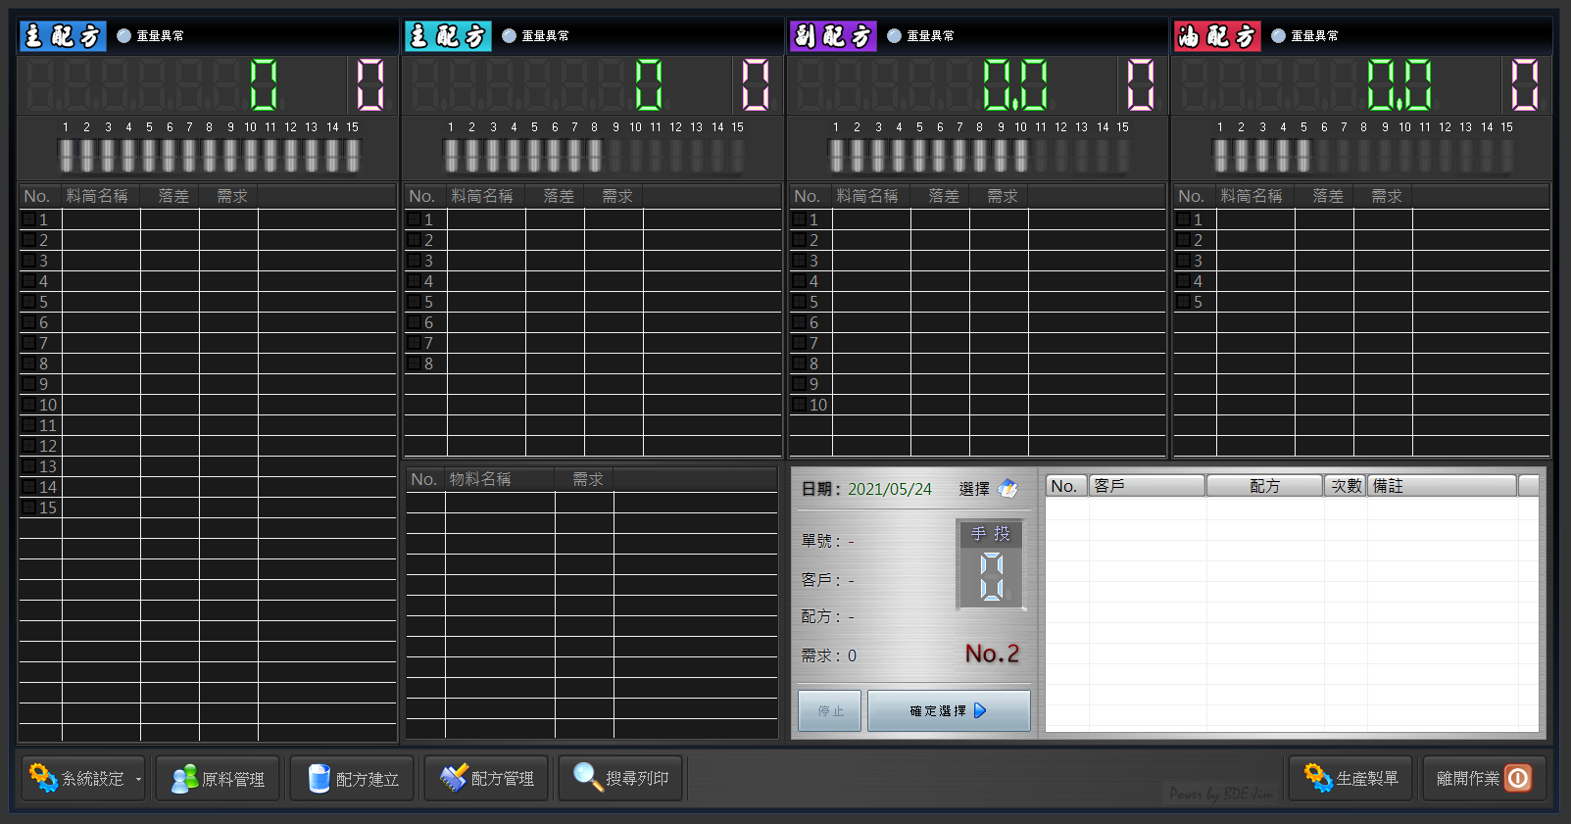Check row 1 checkbox in first 主配方 table
The image size is (1571, 824).
point(29,219)
